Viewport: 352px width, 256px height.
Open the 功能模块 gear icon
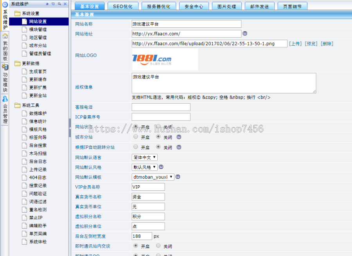pos(5,67)
